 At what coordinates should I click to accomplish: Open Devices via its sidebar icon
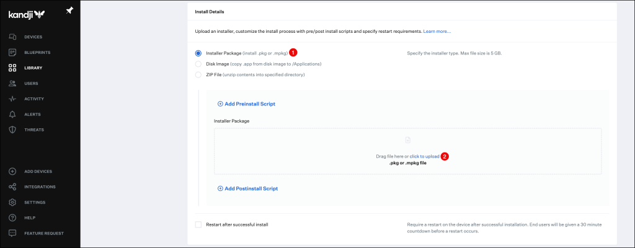click(x=12, y=37)
